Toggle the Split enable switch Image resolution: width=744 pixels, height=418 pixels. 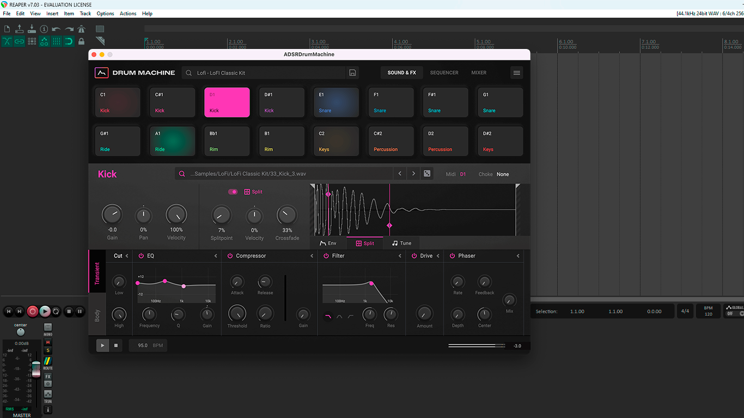point(233,192)
